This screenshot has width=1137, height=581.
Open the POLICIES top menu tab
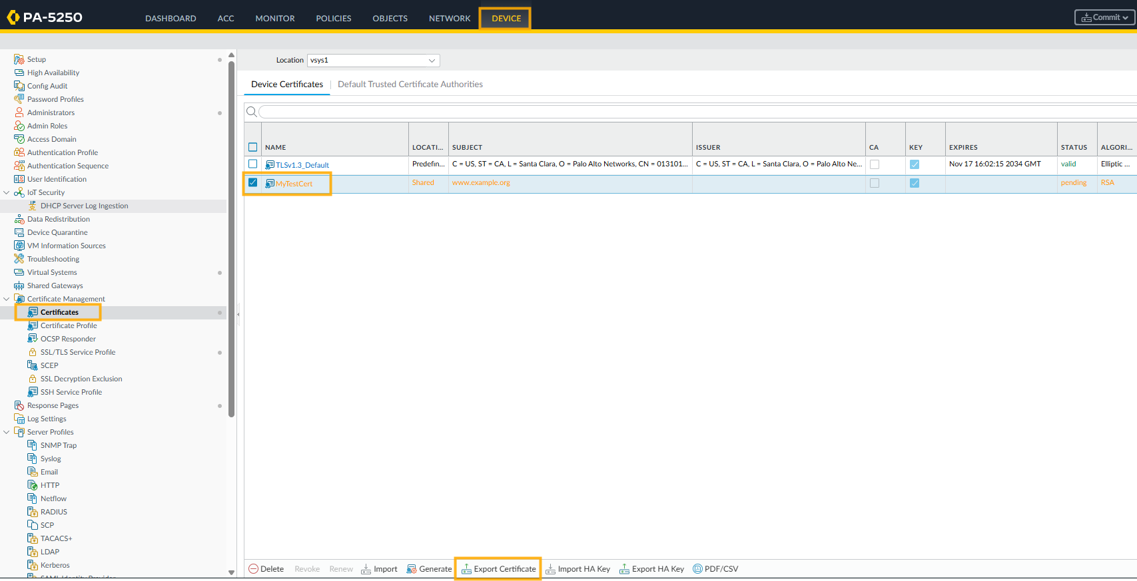[x=333, y=19]
